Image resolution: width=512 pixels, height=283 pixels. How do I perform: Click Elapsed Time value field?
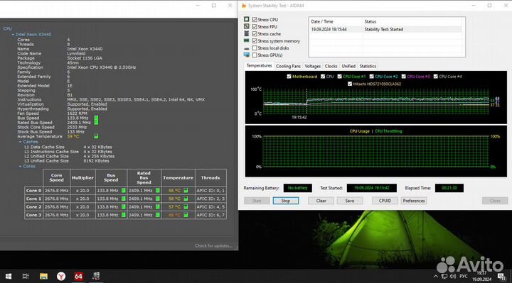point(449,188)
